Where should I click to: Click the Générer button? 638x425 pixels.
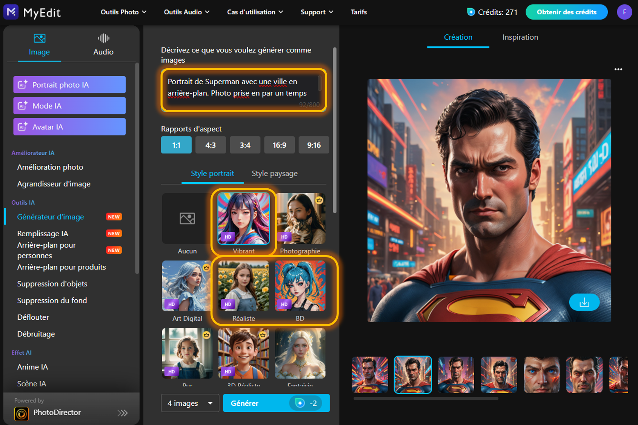[276, 403]
